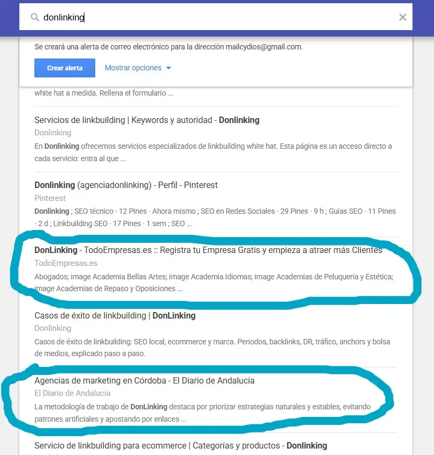Click Donlinking source under Servicios de linkbuilding
Viewport: 434px width, 455px height.
[53, 133]
